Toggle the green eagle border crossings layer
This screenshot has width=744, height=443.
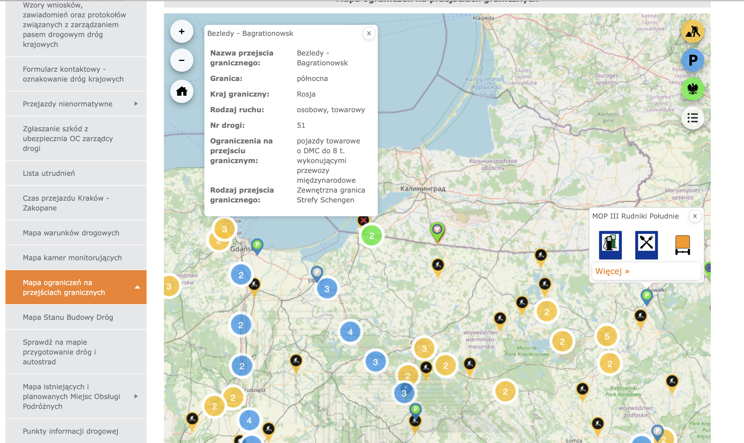pyautogui.click(x=692, y=89)
